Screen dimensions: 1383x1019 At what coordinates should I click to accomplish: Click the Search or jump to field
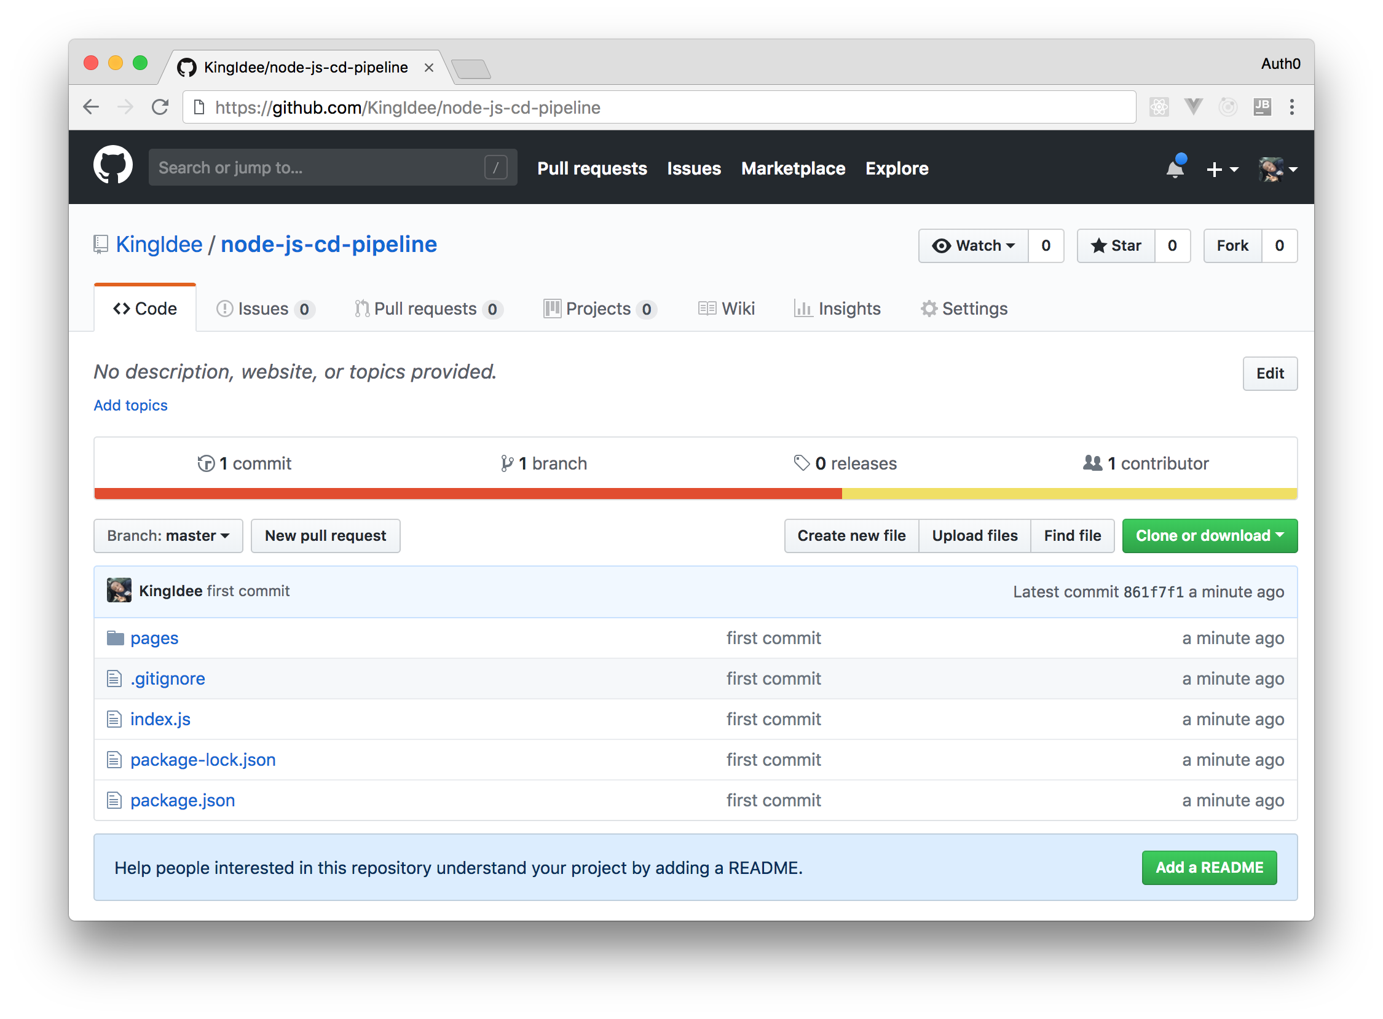point(333,167)
